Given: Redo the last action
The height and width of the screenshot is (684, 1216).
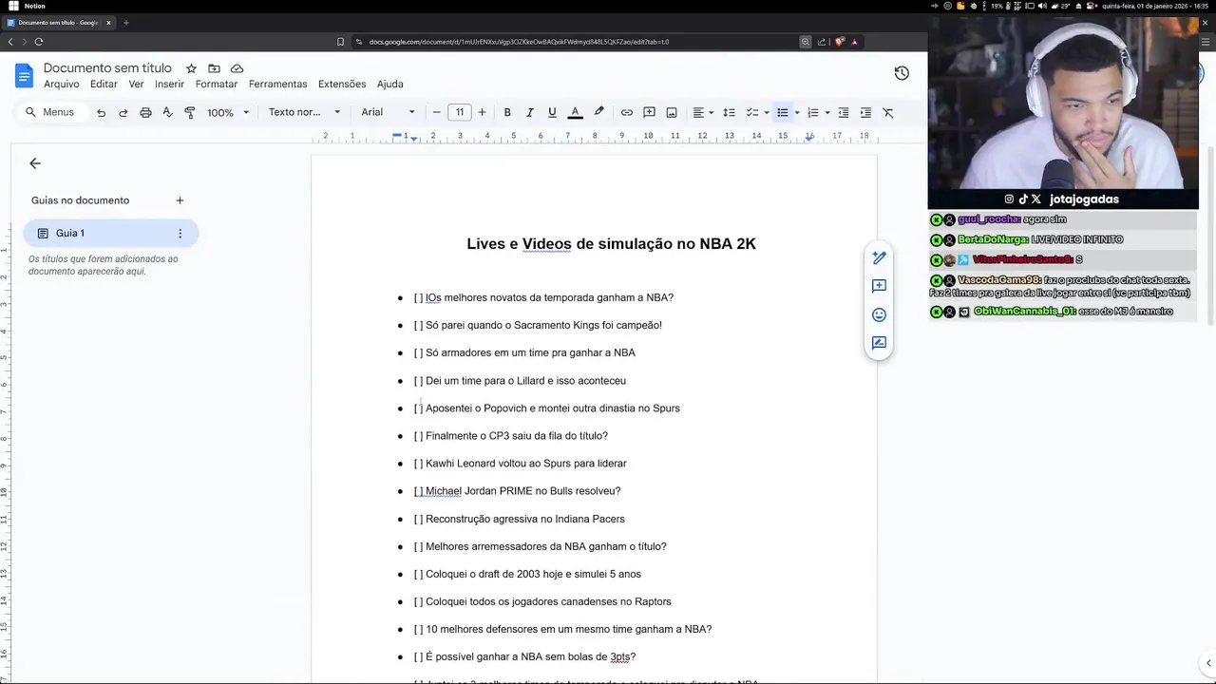Looking at the screenshot, I should pos(123,112).
